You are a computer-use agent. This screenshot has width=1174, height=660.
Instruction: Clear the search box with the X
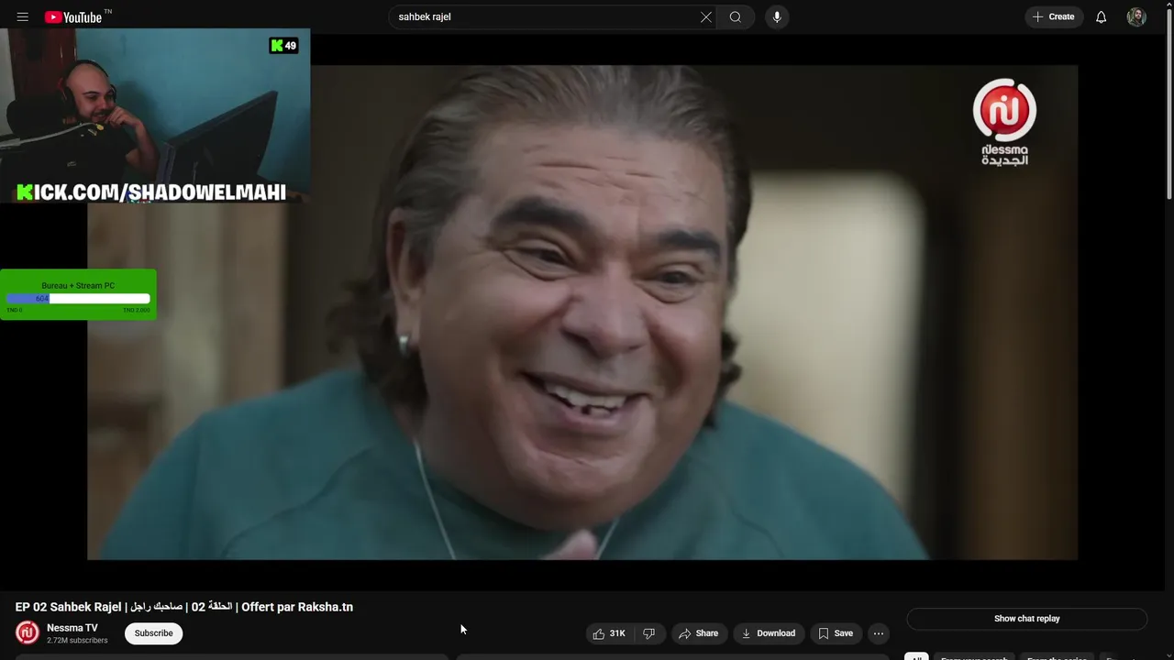pos(706,16)
